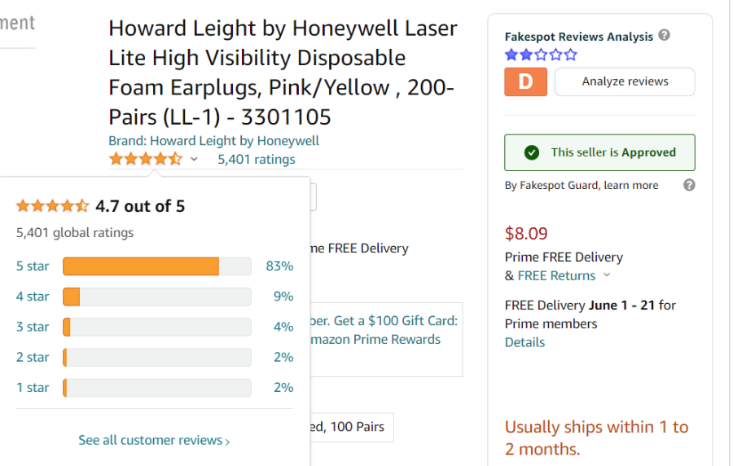733x466 pixels.
Task: Click the blue Fakespot star rating
Action: pyautogui.click(x=541, y=55)
